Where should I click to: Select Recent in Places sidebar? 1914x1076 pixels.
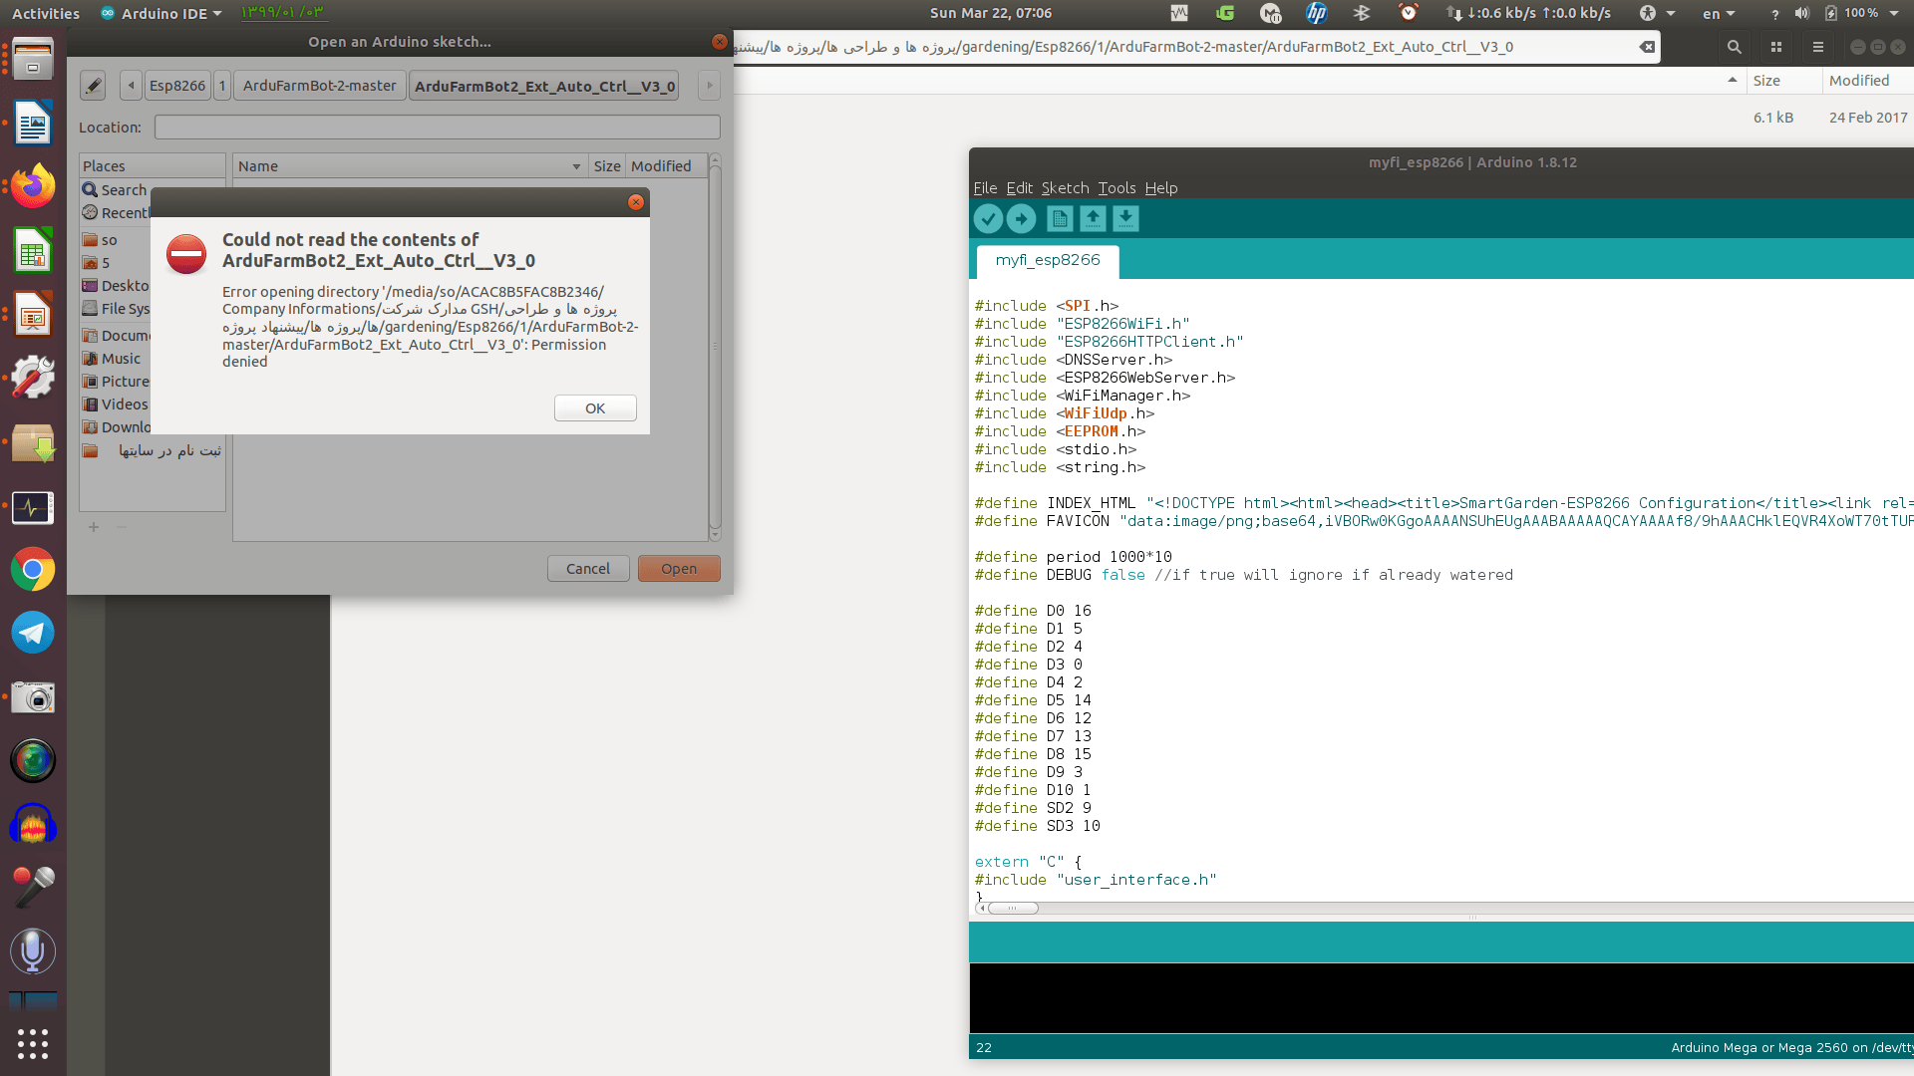click(117, 213)
